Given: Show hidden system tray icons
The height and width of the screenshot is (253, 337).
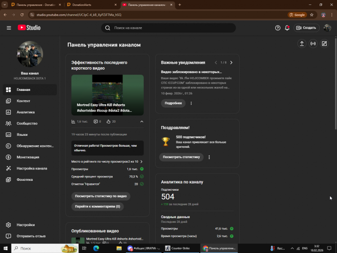Looking at the screenshot, I should click(x=292, y=249).
